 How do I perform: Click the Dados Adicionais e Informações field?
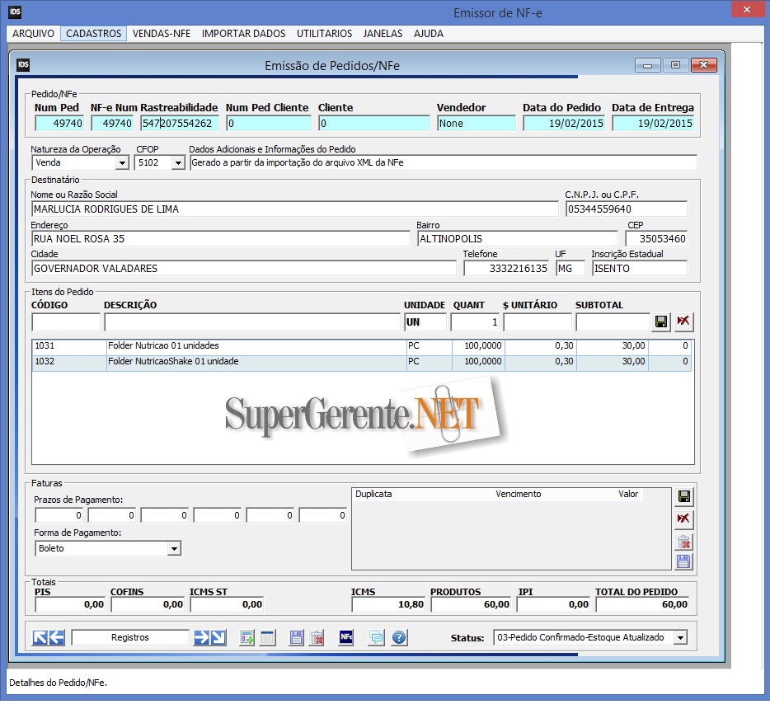point(443,162)
